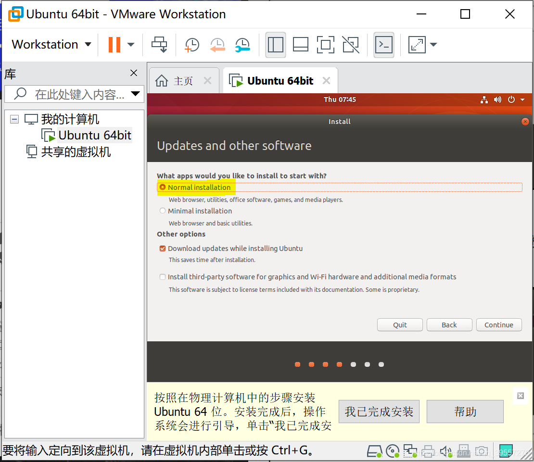The image size is (534, 462).
Task: Revert to the previous snapshot icon
Action: [217, 45]
